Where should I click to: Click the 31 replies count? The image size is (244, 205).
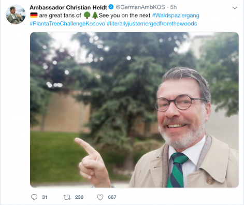[x=45, y=197]
